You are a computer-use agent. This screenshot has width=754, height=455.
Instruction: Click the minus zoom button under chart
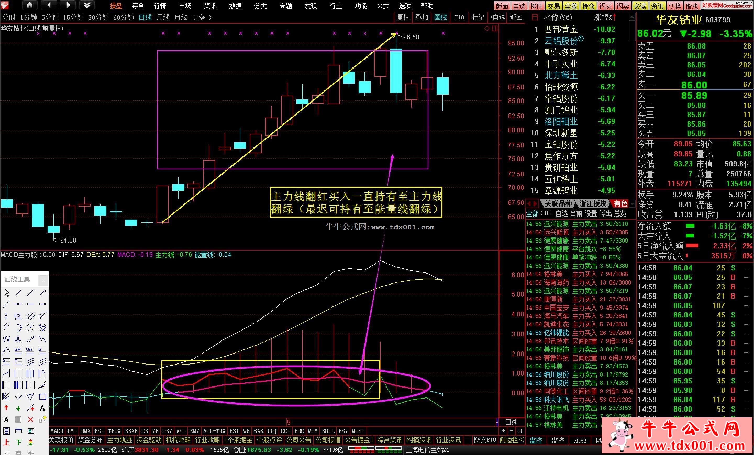[x=512, y=431]
